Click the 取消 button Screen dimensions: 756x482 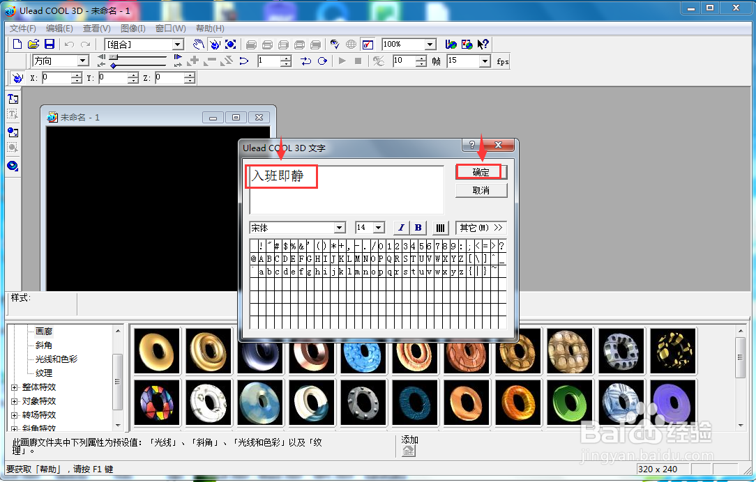[481, 190]
